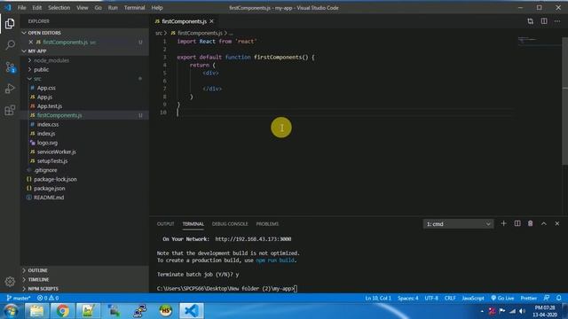Open errors and warnings count in status bar
568x319 pixels.
point(48,298)
